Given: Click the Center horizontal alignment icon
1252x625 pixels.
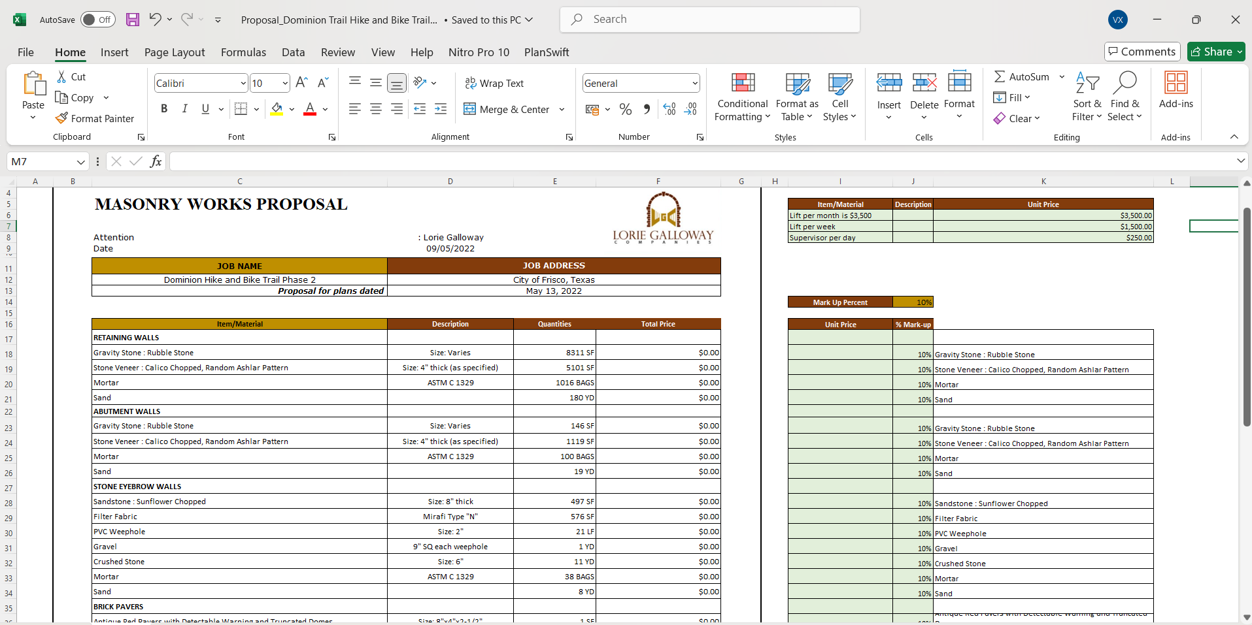Looking at the screenshot, I should [376, 109].
